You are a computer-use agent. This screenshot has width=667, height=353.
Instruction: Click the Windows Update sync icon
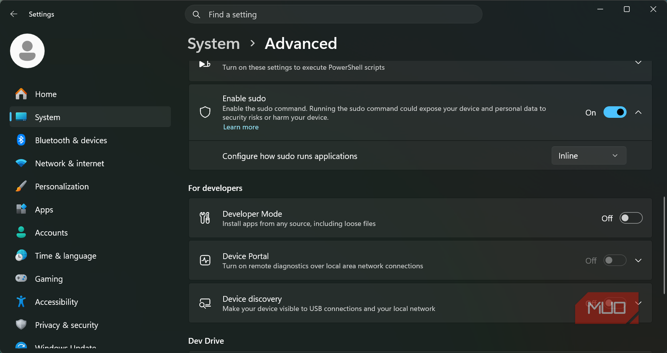pyautogui.click(x=21, y=346)
